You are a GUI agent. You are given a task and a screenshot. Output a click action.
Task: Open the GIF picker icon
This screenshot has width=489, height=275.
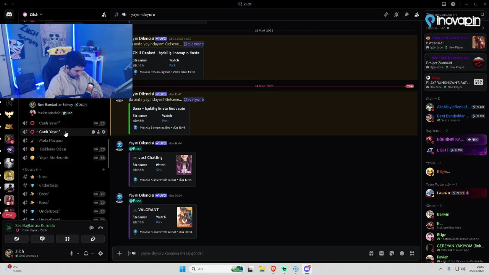click(x=381, y=253)
